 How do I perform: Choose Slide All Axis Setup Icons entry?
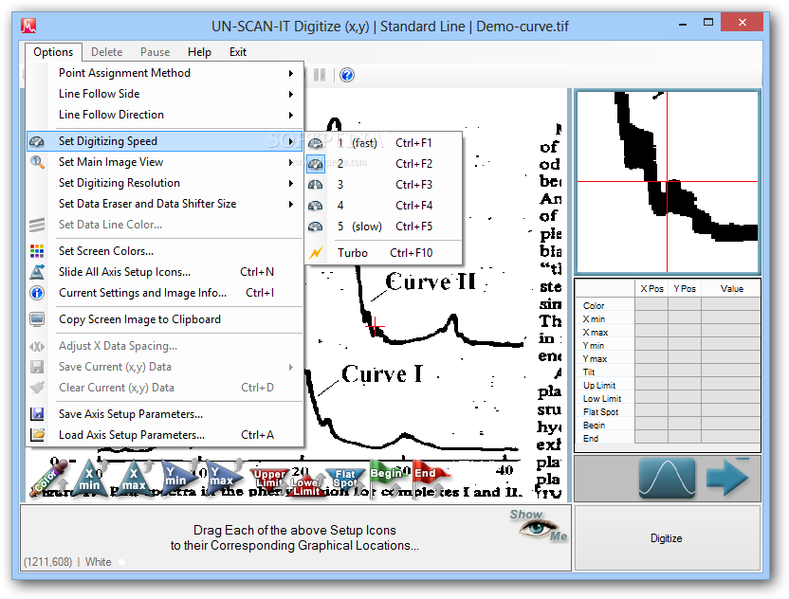pyautogui.click(x=165, y=272)
